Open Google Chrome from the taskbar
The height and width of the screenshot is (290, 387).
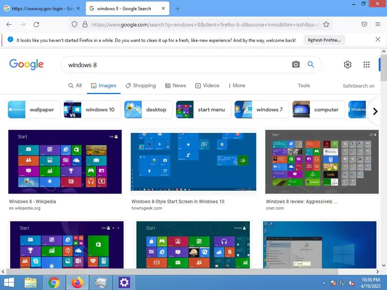click(x=54, y=282)
